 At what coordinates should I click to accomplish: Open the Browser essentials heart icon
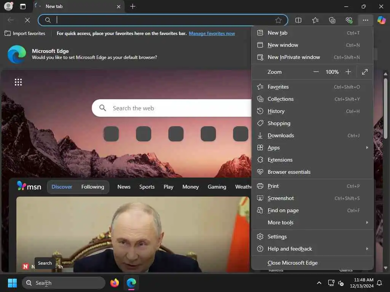tap(349, 20)
